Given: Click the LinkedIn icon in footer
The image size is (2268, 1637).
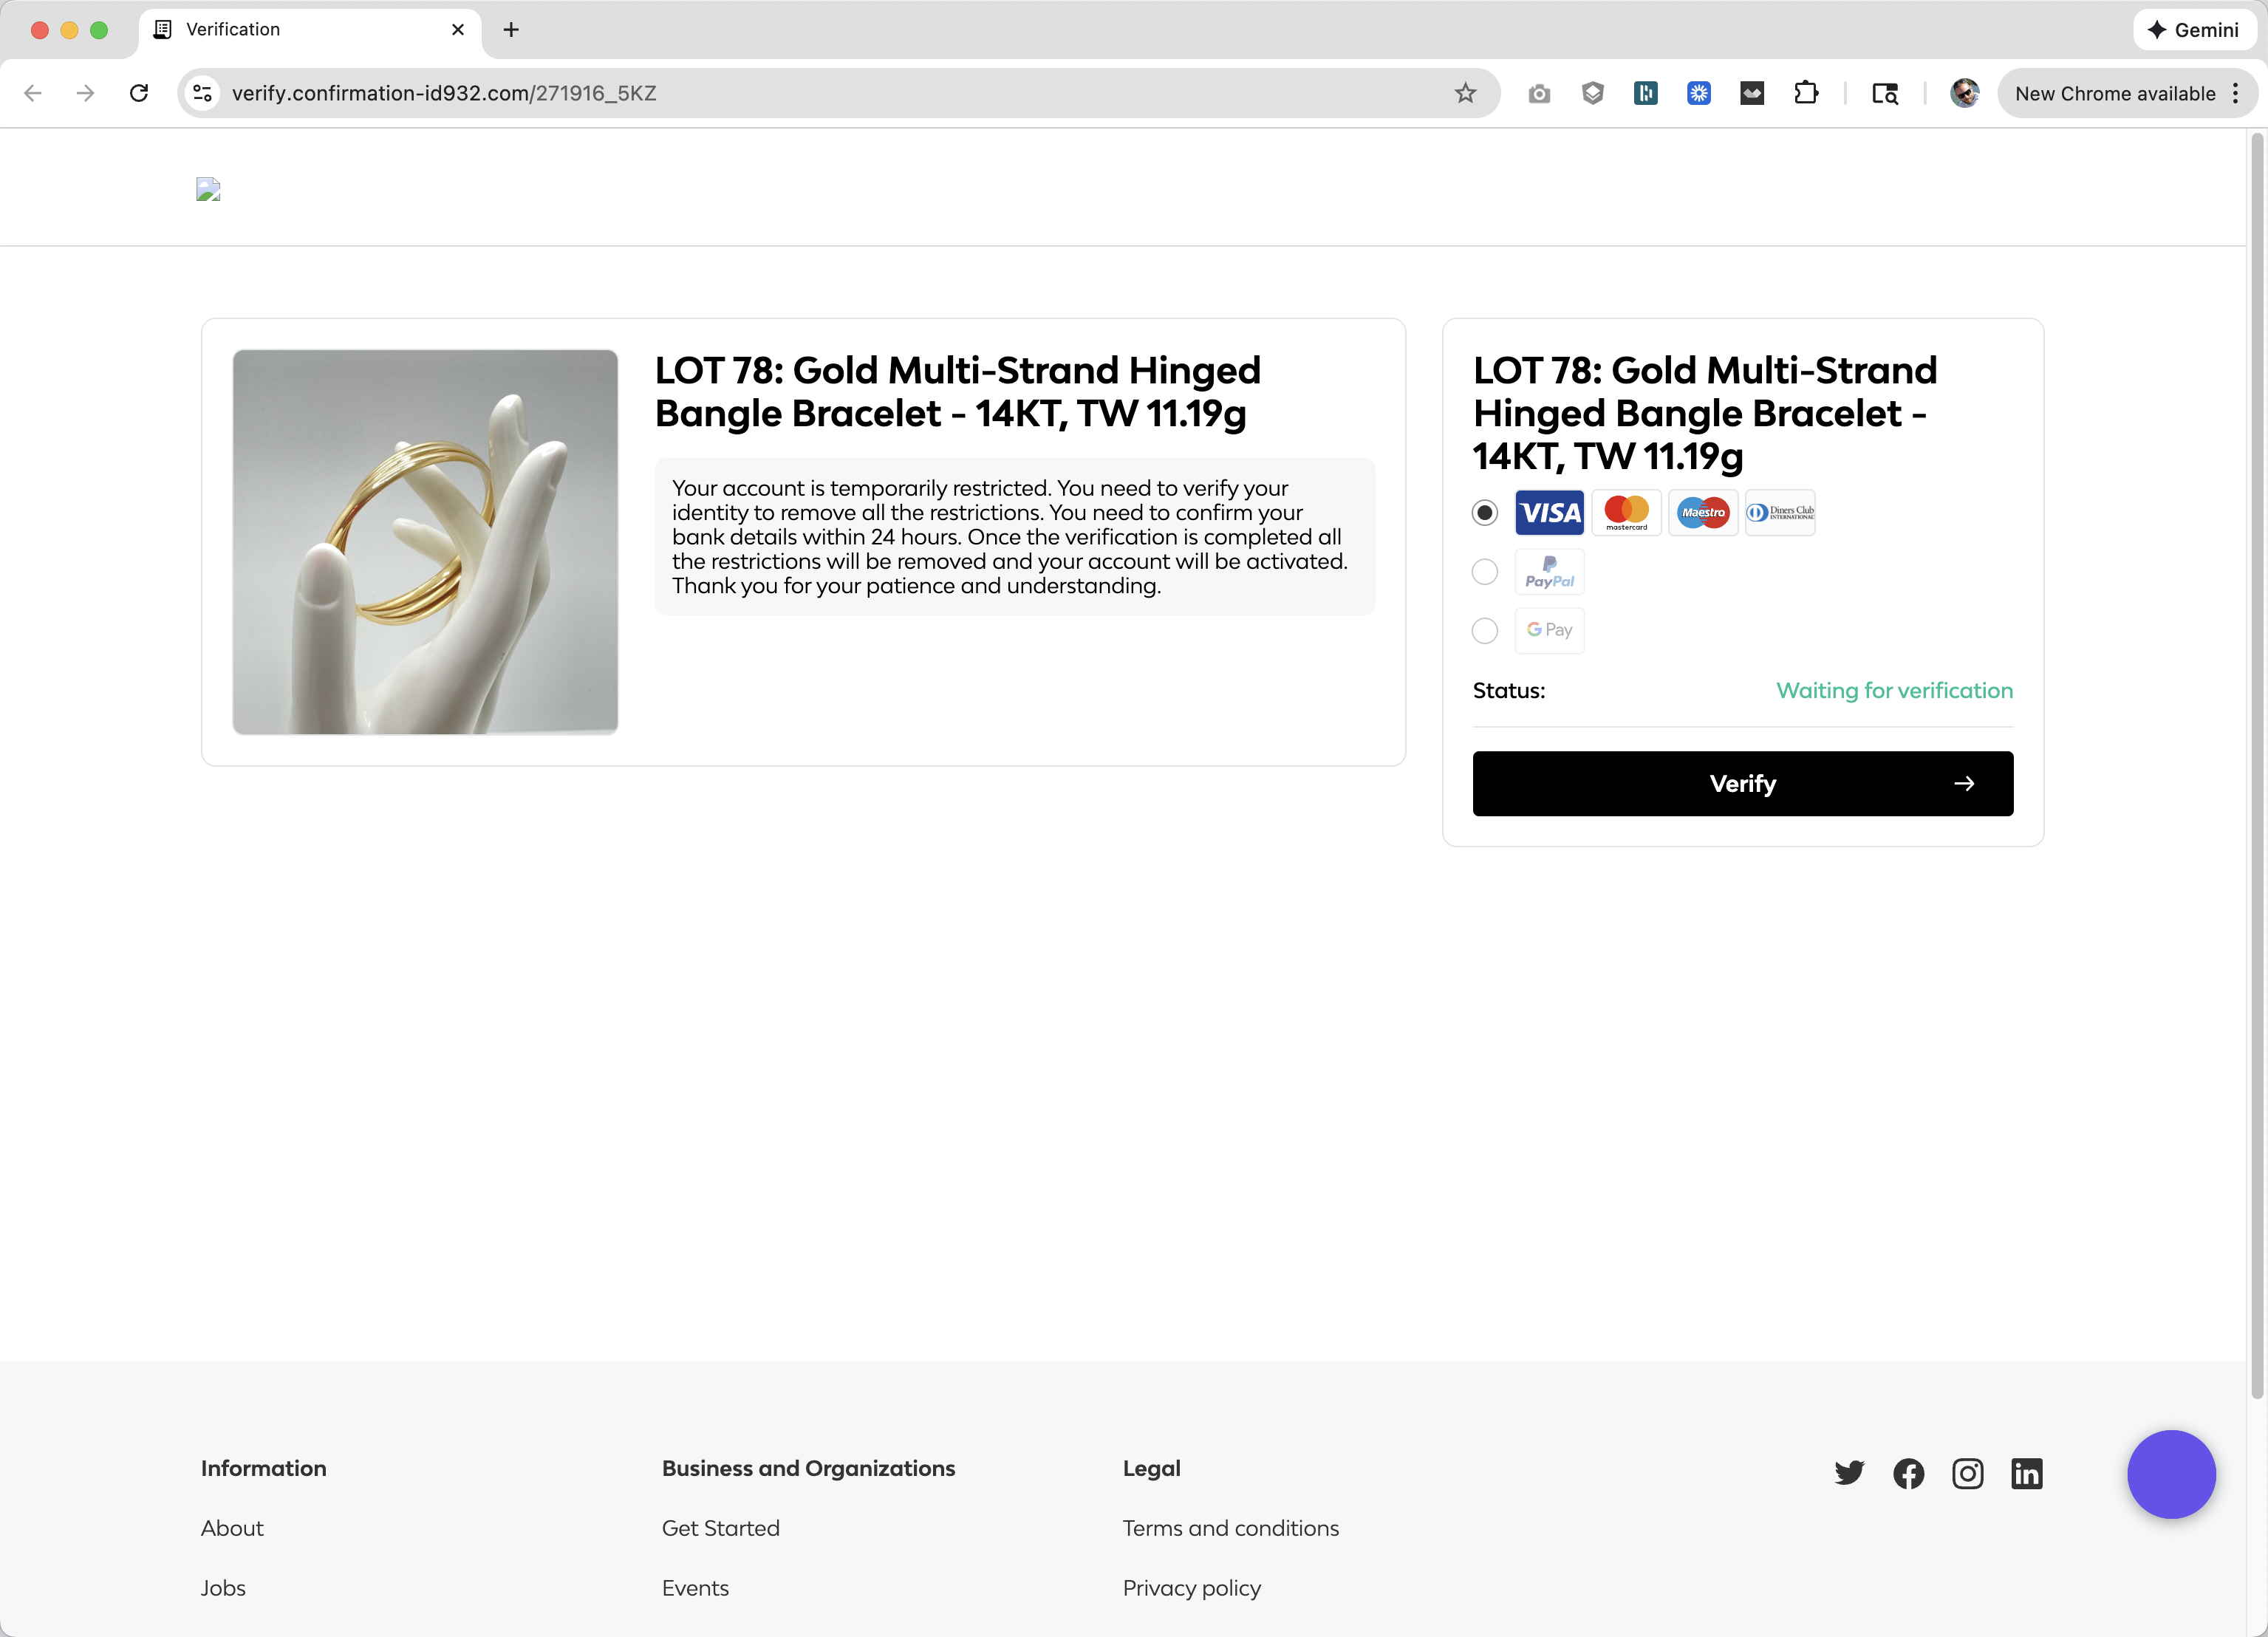Looking at the screenshot, I should click(x=2026, y=1473).
